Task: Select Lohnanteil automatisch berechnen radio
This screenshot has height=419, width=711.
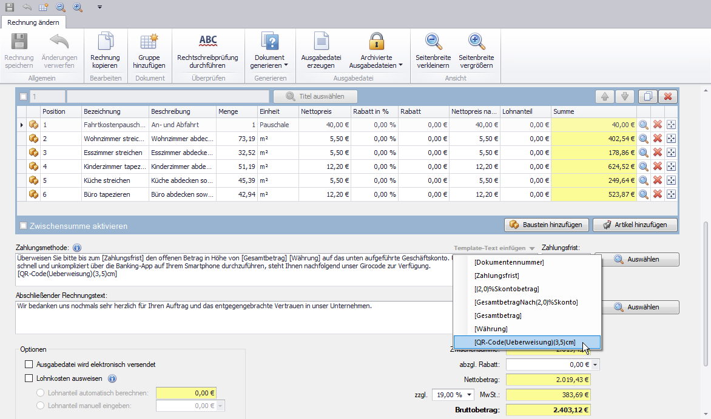Action: click(x=41, y=393)
